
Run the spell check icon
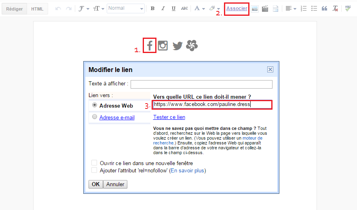(348, 8)
